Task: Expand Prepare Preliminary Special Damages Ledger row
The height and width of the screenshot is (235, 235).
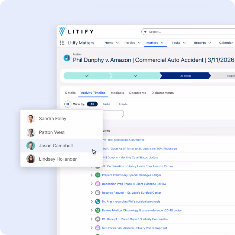Action: pyautogui.click(x=91, y=175)
